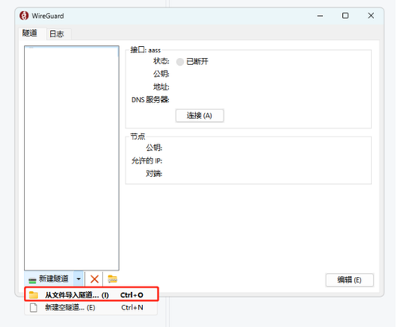Delete selected tunnel with red X icon
The height and width of the screenshot is (327, 397).
94,279
